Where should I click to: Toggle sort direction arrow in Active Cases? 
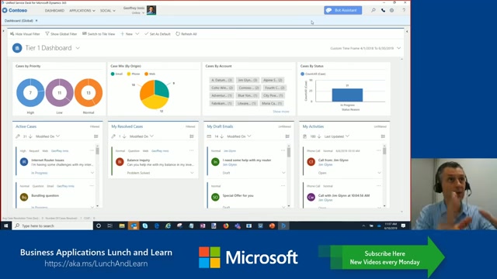coord(30,136)
